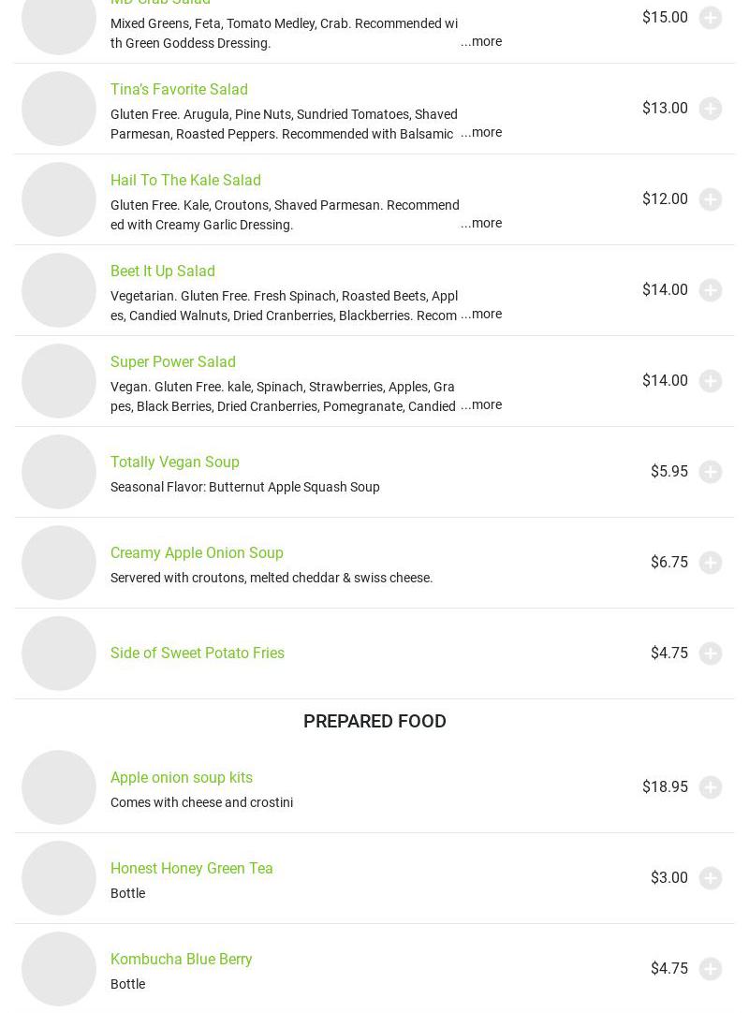Open Honest Honey Green Tea item name
Viewport: 749px width, 1013px height.
[x=192, y=868]
